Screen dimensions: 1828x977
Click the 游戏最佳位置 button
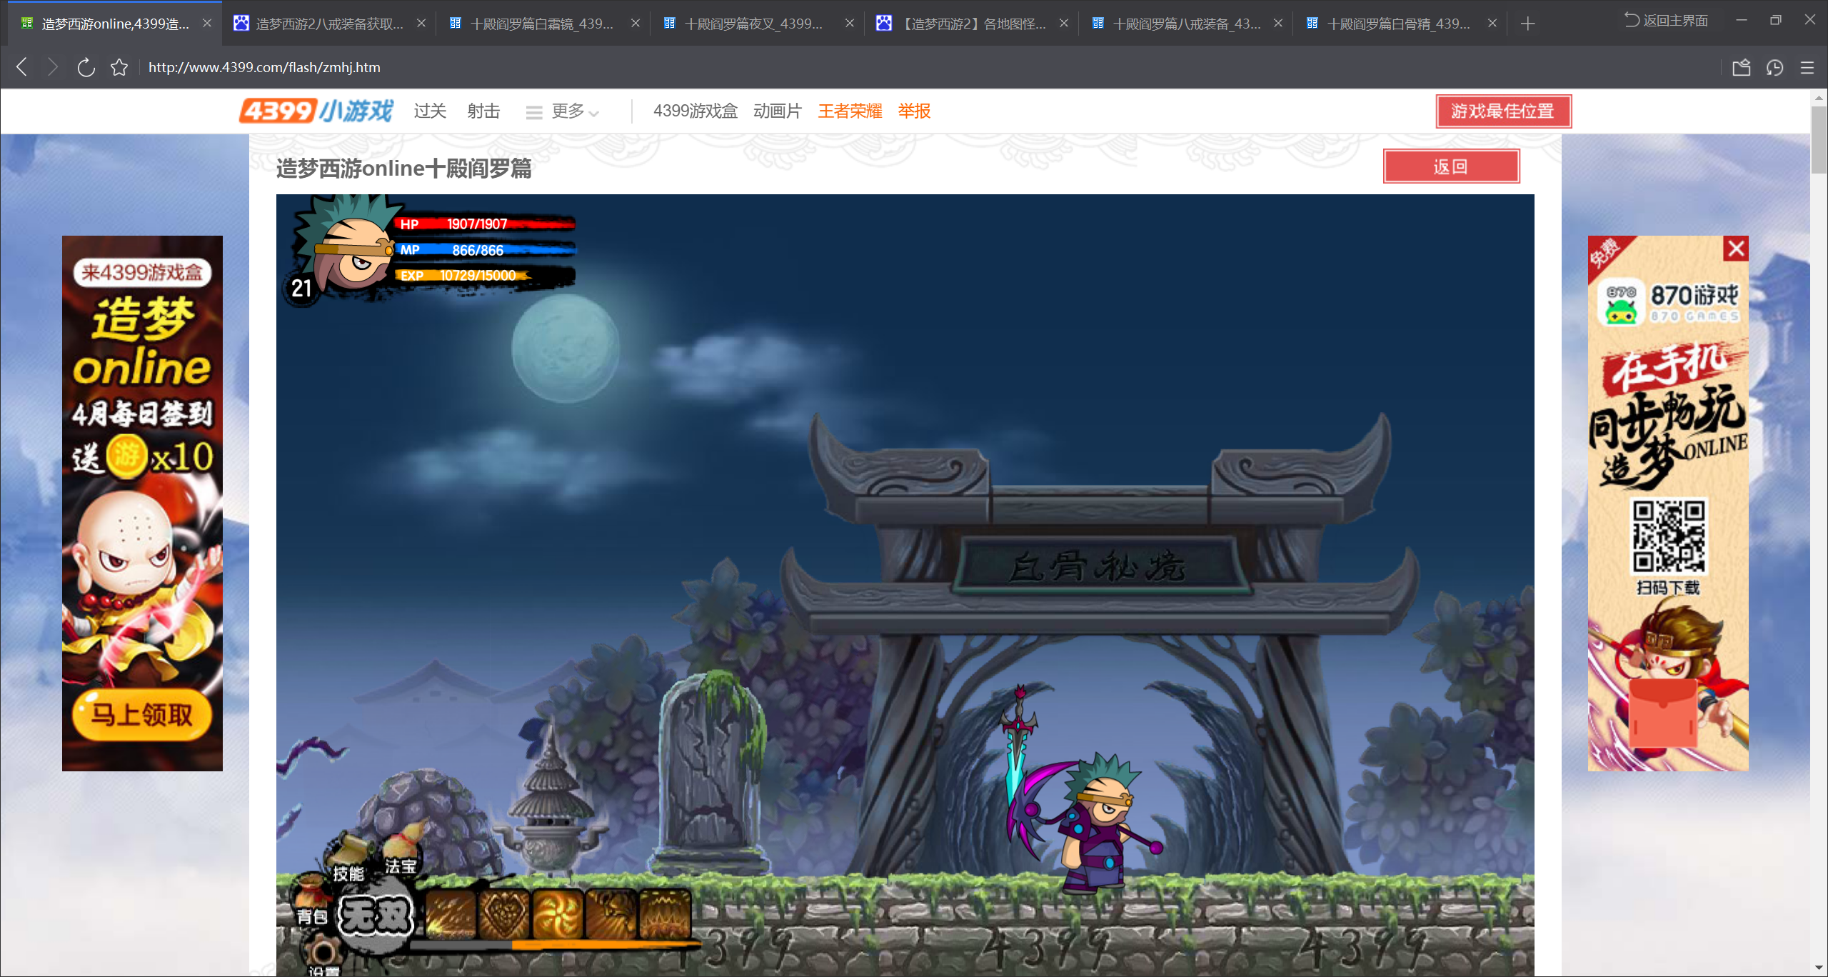1503,111
